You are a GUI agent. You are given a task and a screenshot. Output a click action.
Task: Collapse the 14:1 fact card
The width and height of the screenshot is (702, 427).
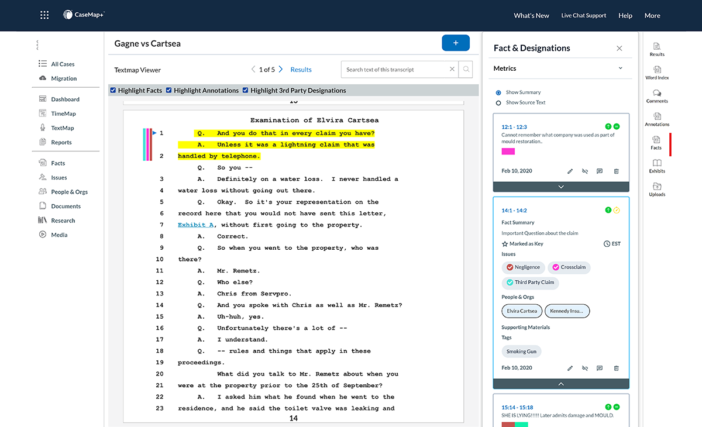tap(560, 384)
